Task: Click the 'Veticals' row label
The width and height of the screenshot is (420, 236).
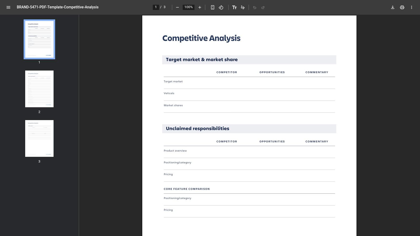Action: click(169, 93)
